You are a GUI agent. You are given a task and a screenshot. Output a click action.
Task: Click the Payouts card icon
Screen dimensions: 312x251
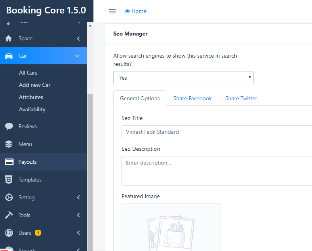coord(9,162)
